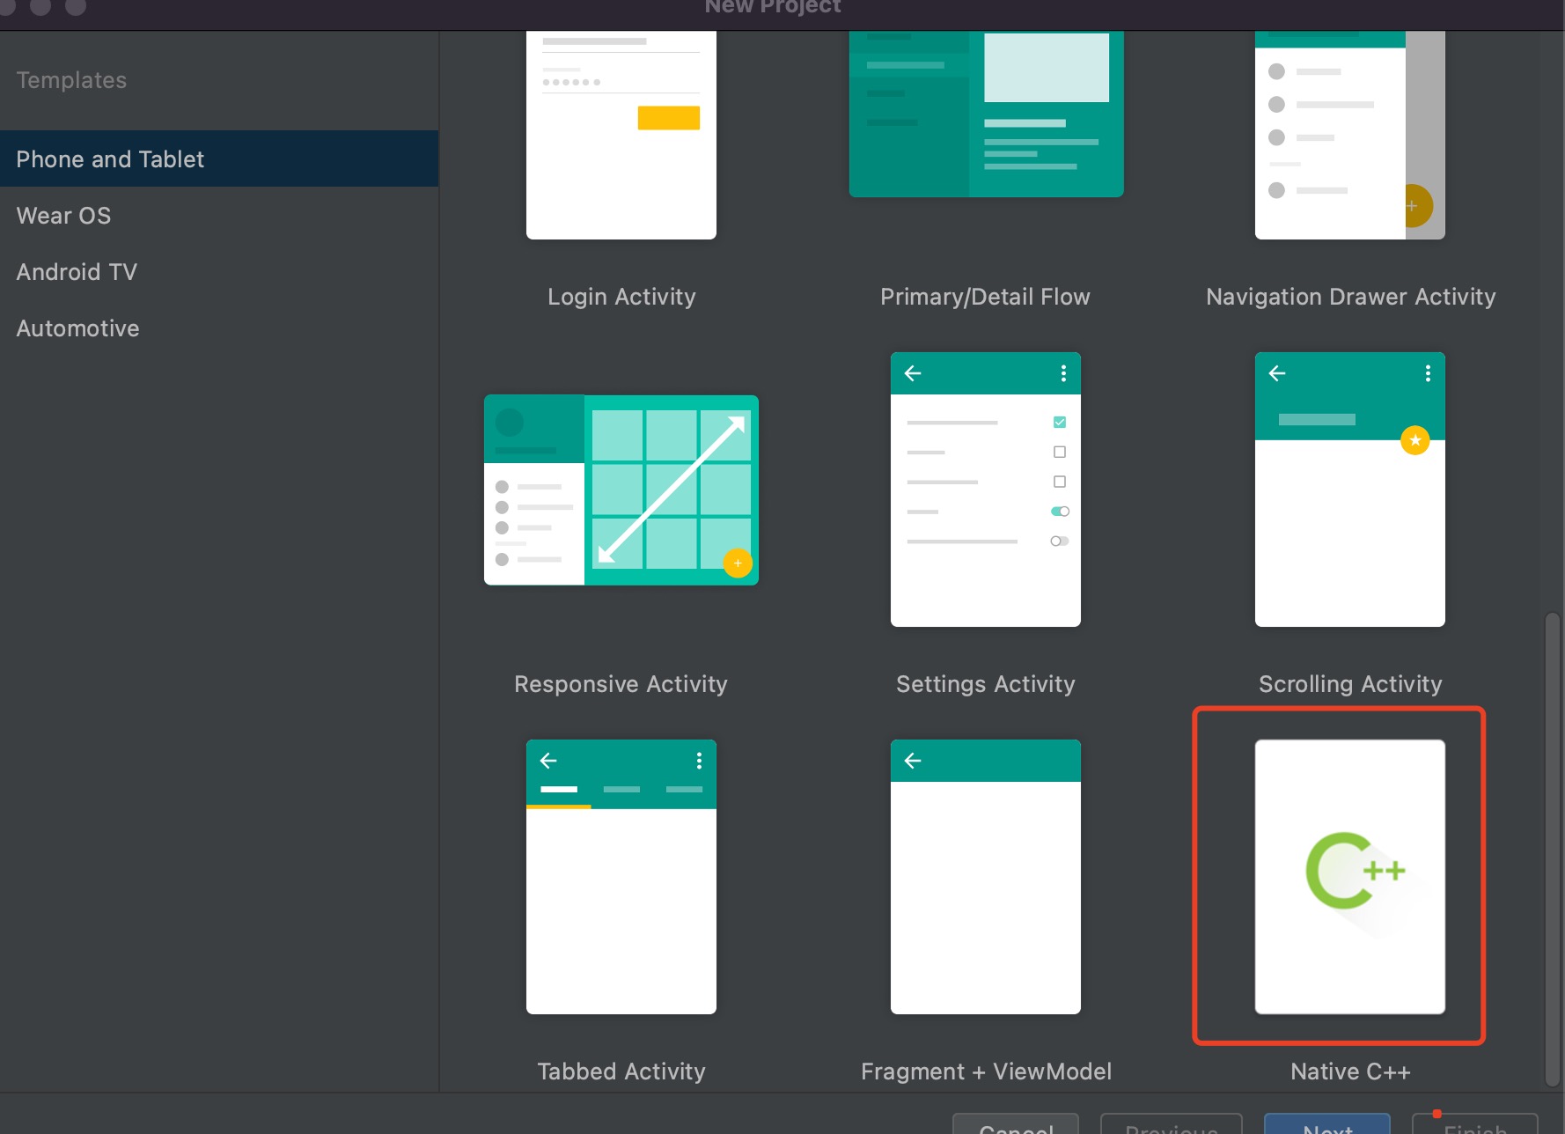Choose the Navigation Drawer Activity thumbnail

(x=1349, y=135)
